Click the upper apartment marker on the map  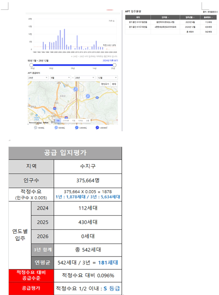pos(75,89)
